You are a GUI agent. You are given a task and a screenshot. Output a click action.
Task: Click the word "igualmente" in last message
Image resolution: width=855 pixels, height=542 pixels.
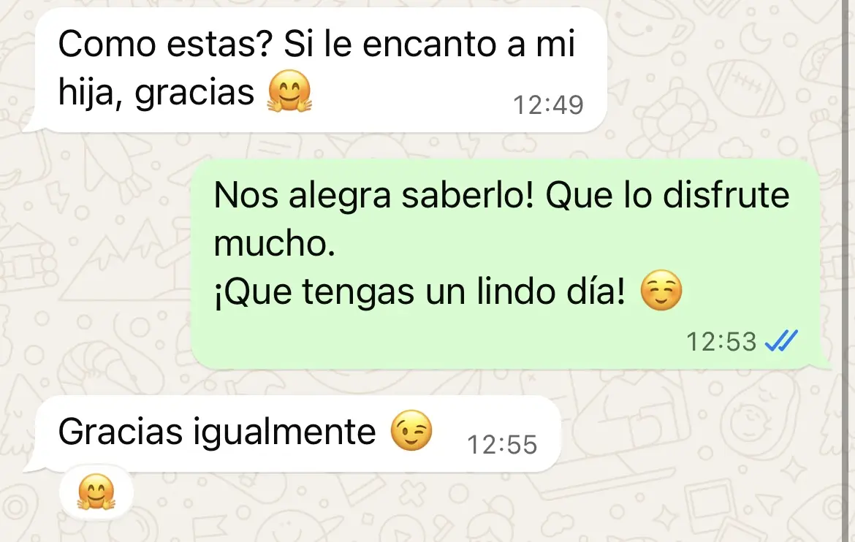[x=284, y=432]
